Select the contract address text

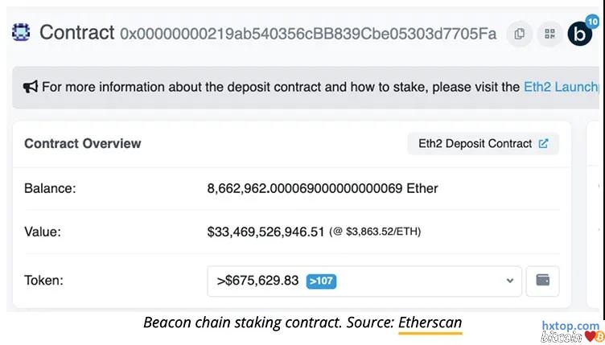tap(308, 34)
